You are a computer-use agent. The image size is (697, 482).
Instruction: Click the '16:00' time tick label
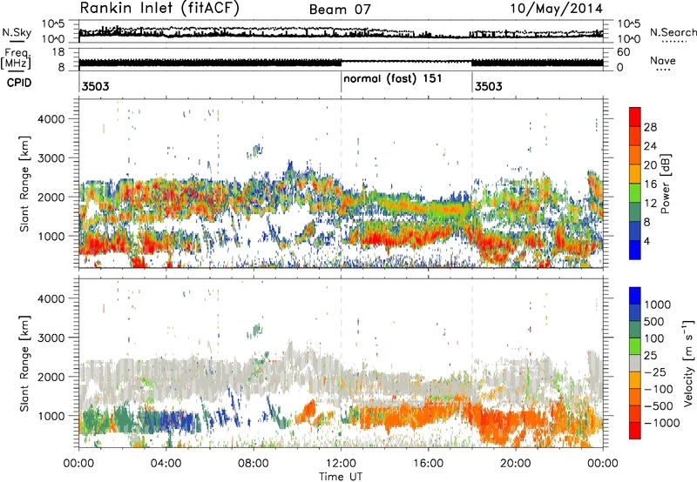pyautogui.click(x=428, y=464)
